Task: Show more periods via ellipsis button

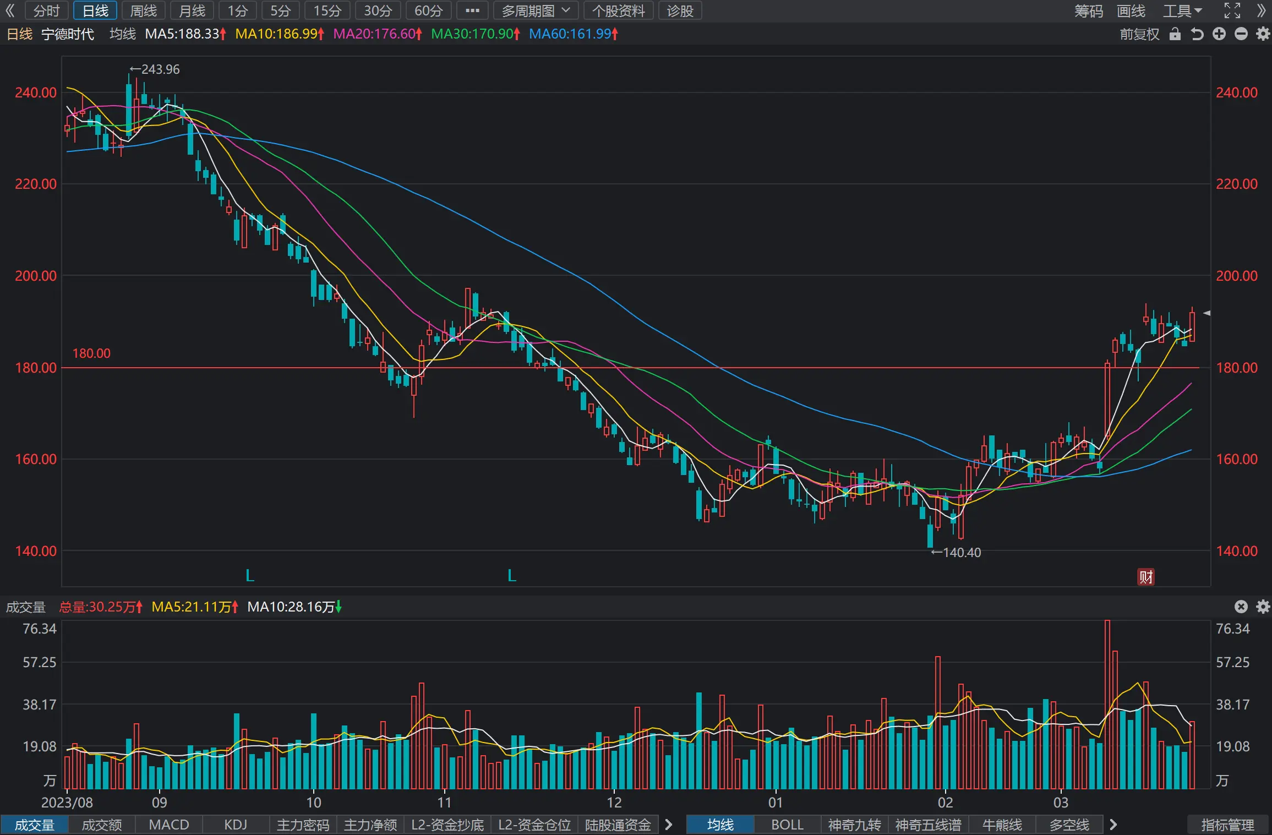Action: coord(472,10)
